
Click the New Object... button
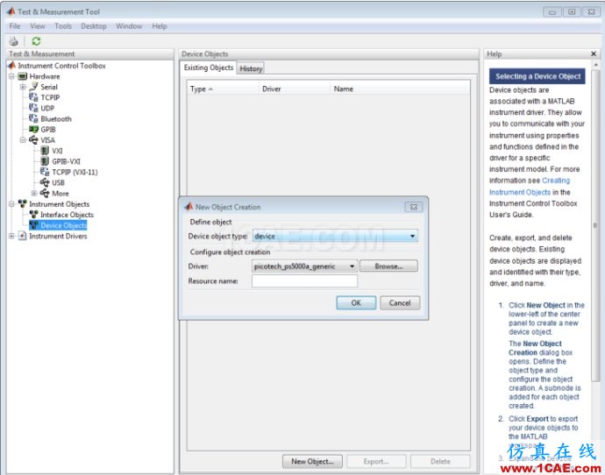(x=312, y=462)
